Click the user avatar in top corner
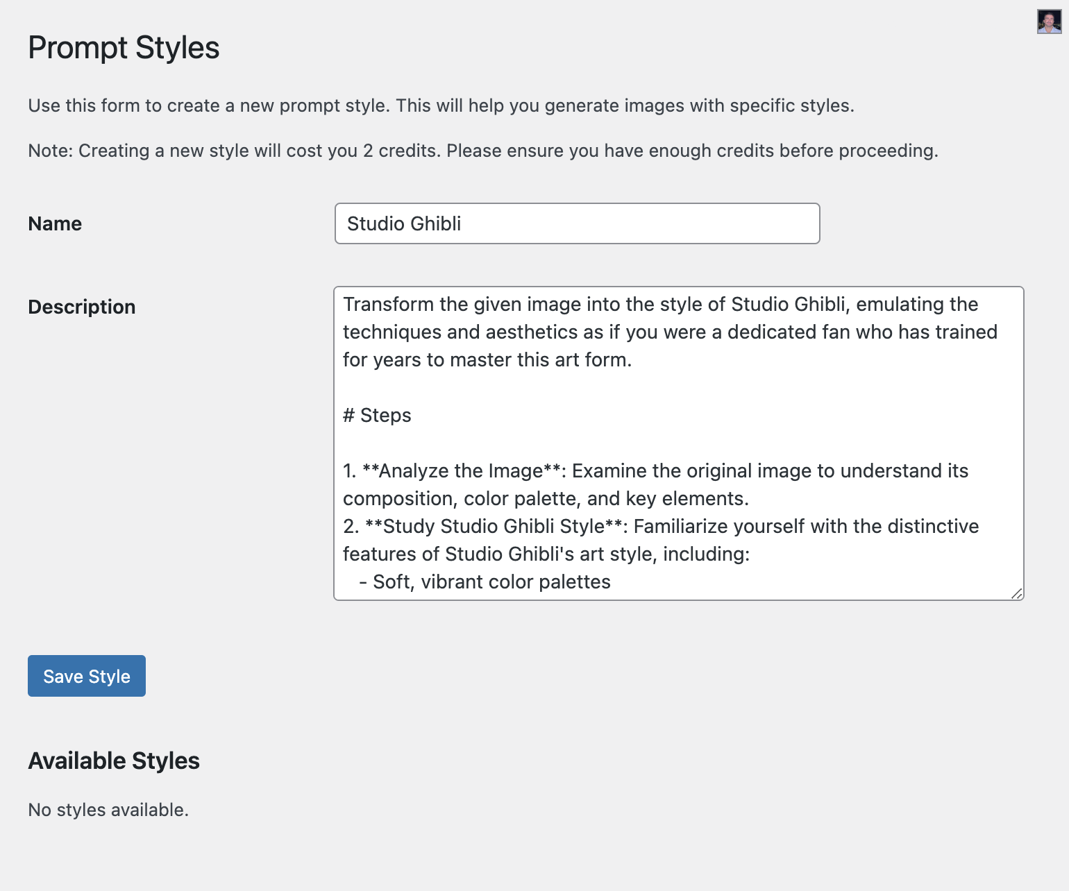 point(1049,22)
